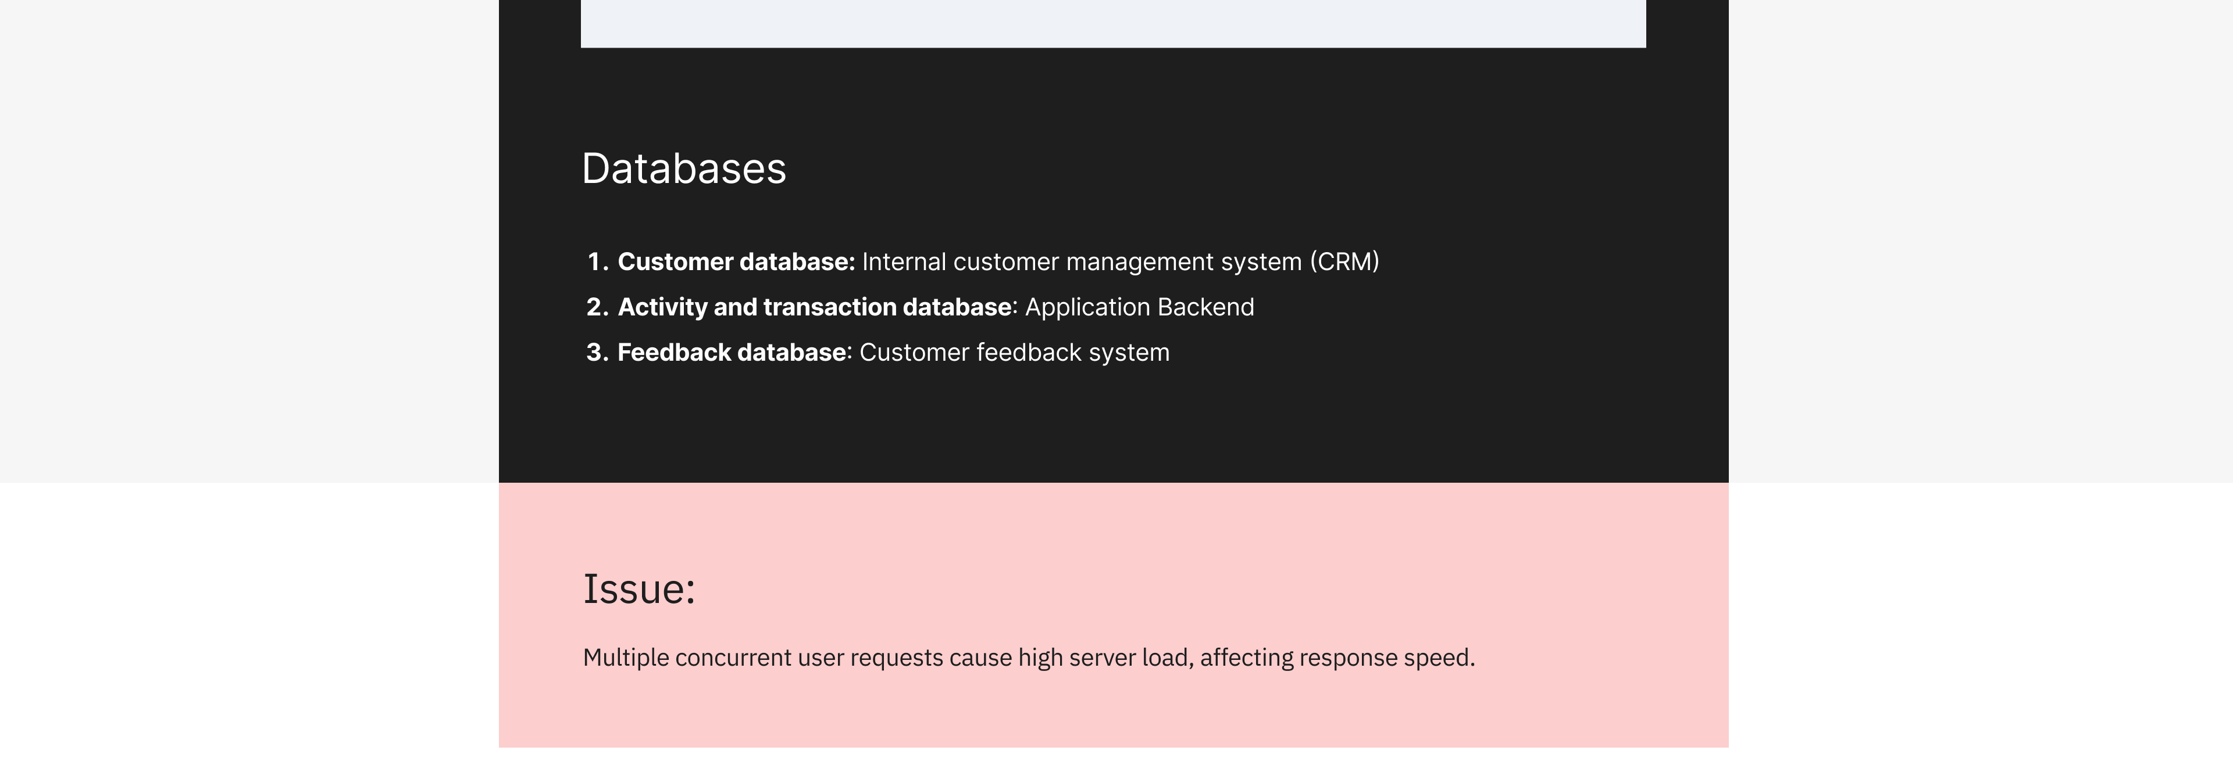
Task: Click the bold Customer database label
Action: click(x=736, y=261)
